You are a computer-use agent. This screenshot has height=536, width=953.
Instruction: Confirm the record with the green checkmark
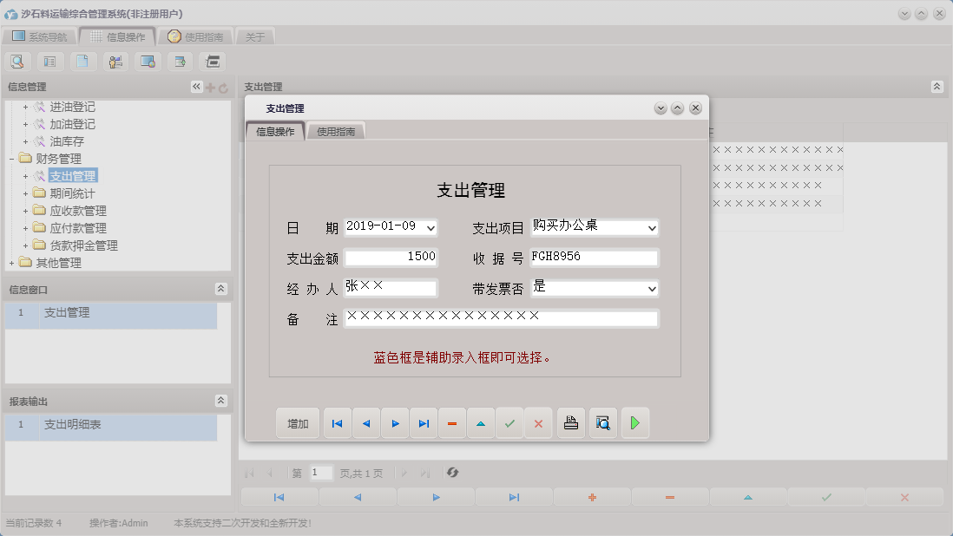click(x=509, y=422)
